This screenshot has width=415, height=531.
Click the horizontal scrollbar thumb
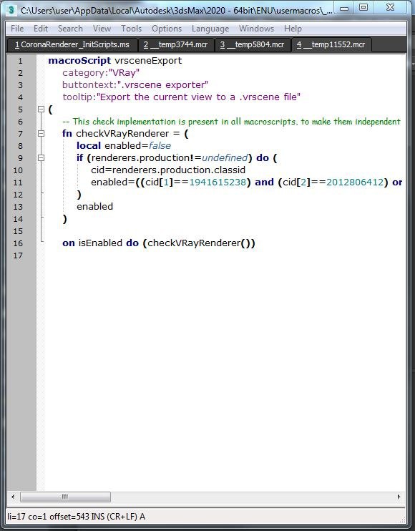(65, 497)
